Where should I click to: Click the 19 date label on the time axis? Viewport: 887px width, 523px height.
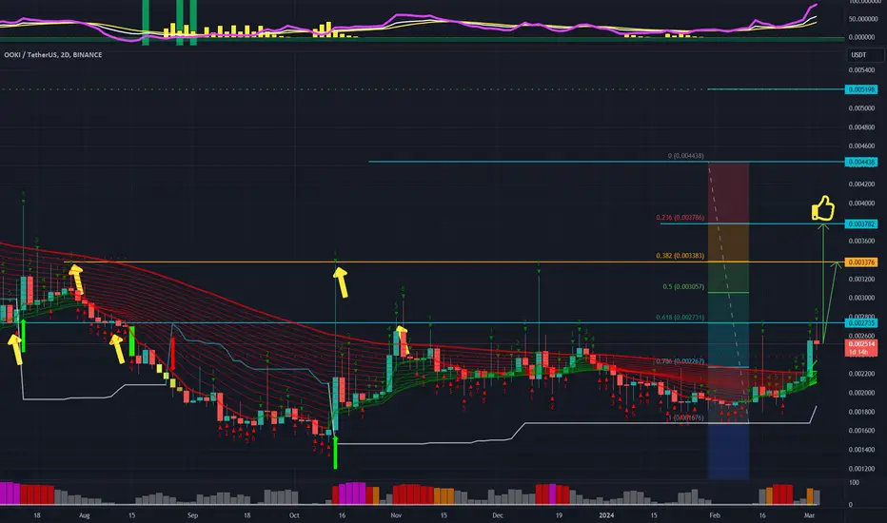(x=559, y=515)
